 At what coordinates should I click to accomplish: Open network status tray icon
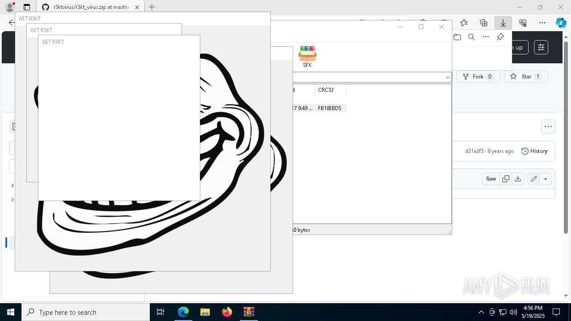(503, 312)
